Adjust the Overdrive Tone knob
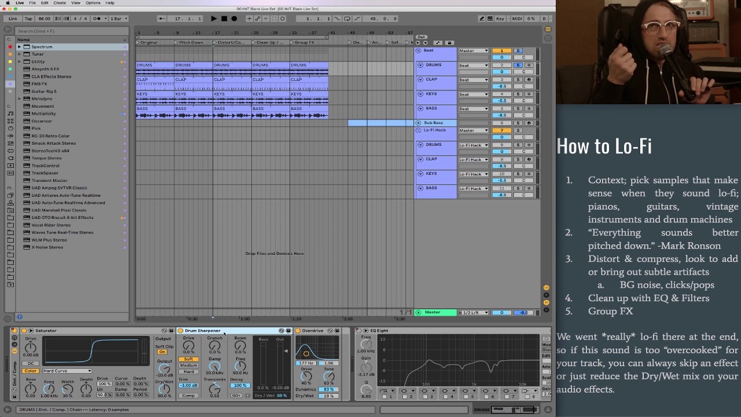This screenshot has width=741, height=417. point(329,375)
